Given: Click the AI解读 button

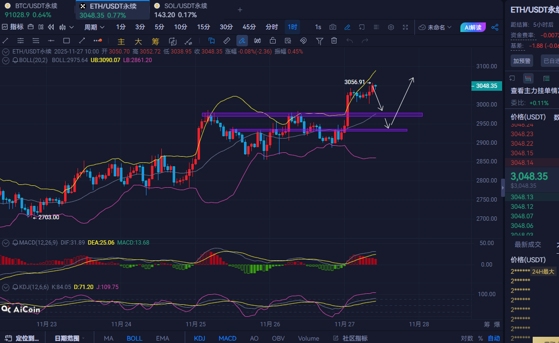Looking at the screenshot, I should [x=473, y=27].
